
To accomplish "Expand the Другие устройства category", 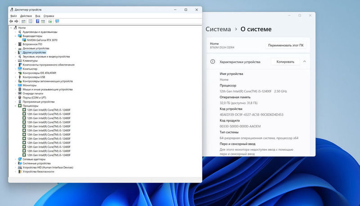I will (x=15, y=53).
